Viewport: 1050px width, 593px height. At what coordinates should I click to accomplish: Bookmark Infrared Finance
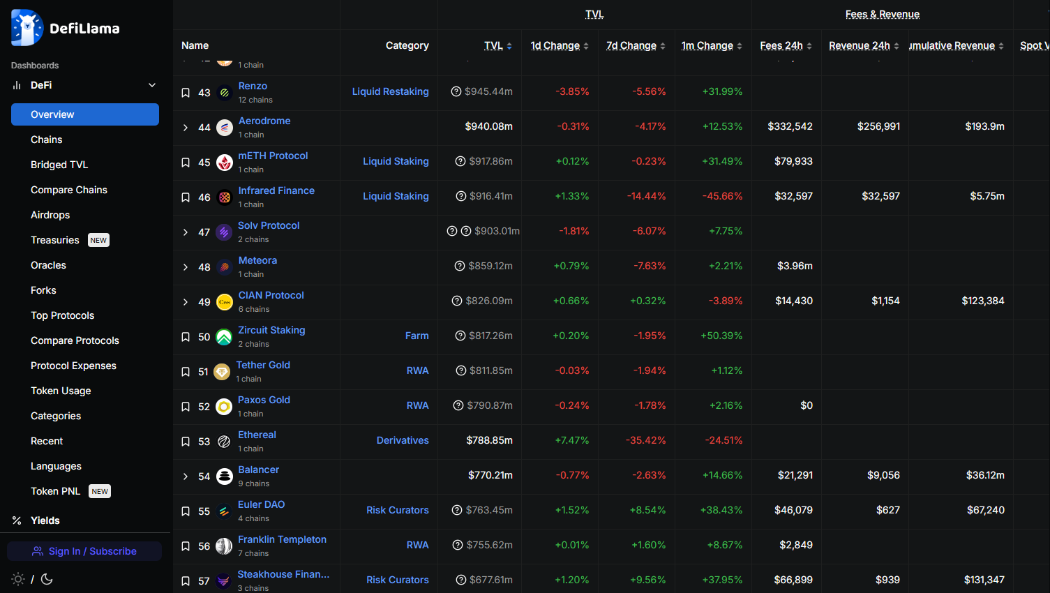[186, 197]
